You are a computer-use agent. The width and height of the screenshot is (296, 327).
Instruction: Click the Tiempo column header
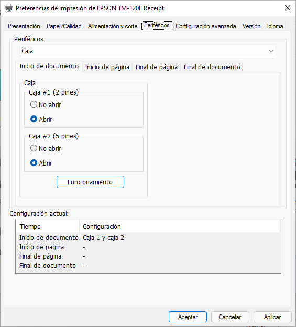pos(48,226)
